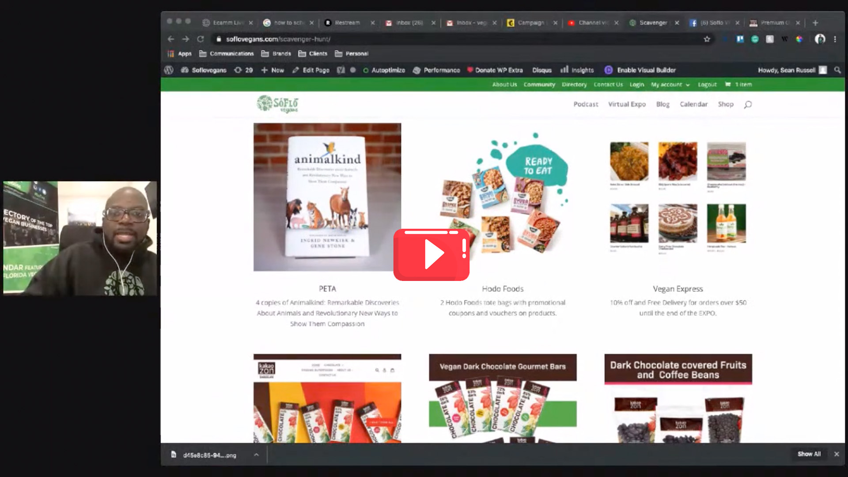This screenshot has height=477, width=848.
Task: Click the Trello extension icon
Action: click(740, 39)
